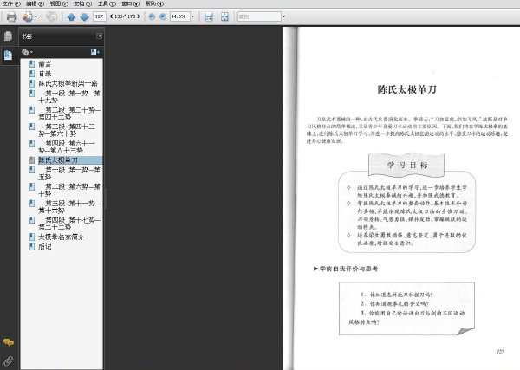This screenshot has height=370, width=520.
Task: Open the 帮助 menu
Action: tap(154, 3)
